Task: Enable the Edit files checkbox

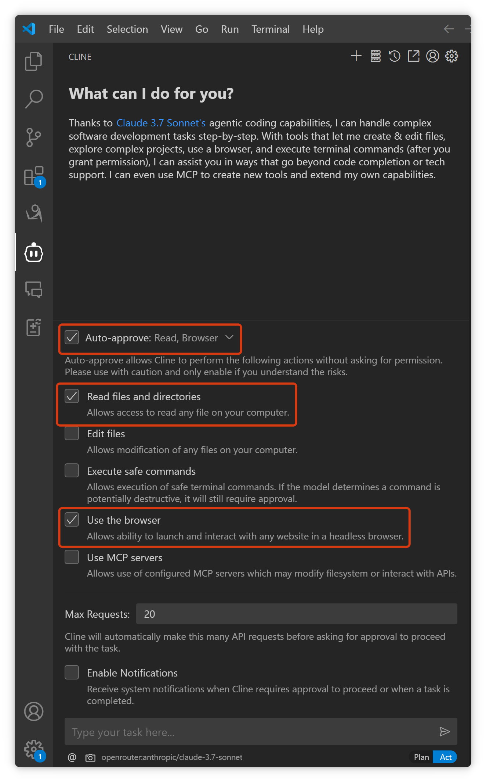Action: pyautogui.click(x=72, y=433)
